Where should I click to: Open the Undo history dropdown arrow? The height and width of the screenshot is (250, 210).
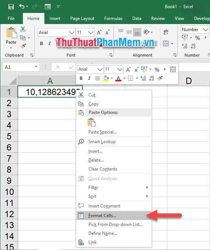tap(27, 7)
